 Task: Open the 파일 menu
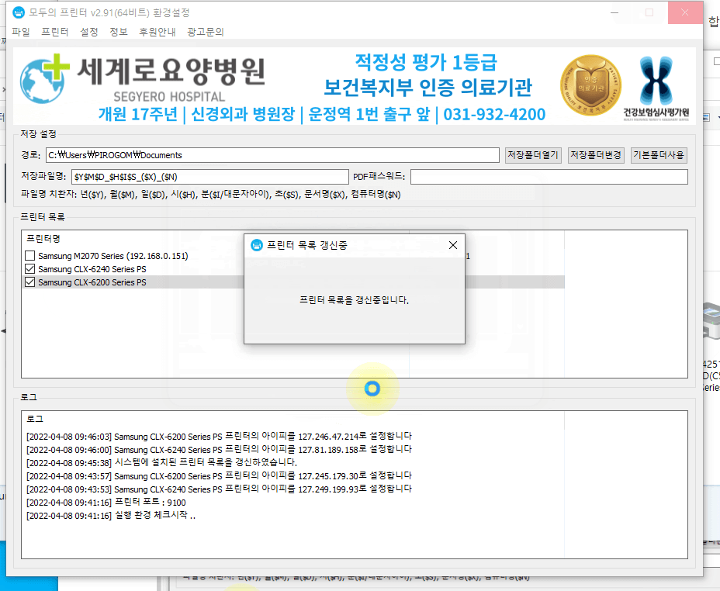click(x=21, y=32)
